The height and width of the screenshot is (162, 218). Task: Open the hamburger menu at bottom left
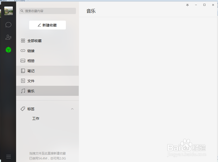(x=8, y=156)
